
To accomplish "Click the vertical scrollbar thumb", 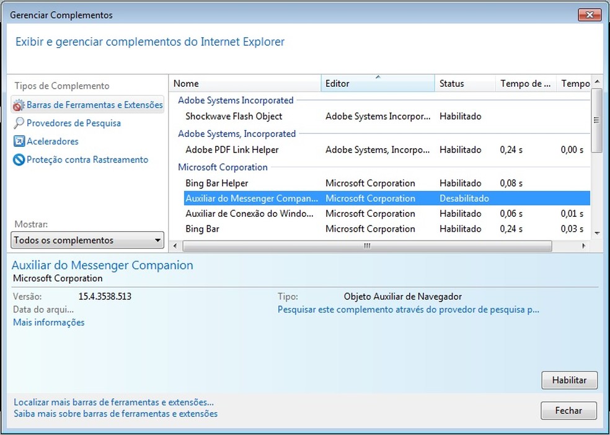I will point(597,120).
